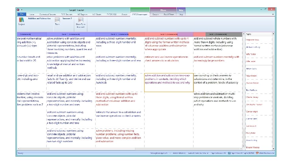
Task: Open the NC Charts tab
Action: 97,15
